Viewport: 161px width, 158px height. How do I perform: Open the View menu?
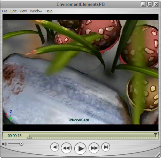point(23,11)
